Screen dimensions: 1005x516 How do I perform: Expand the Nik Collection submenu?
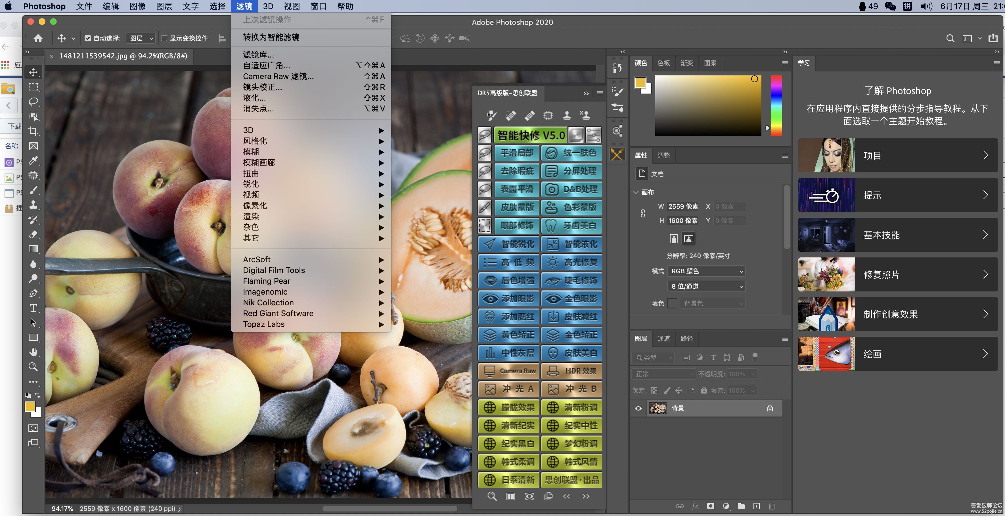(x=311, y=303)
